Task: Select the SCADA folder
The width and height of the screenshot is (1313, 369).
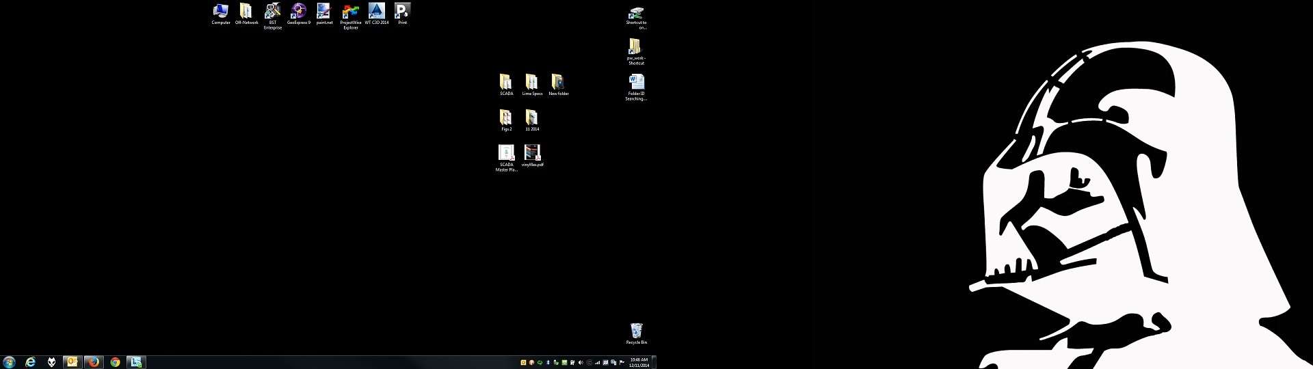Action: [x=506, y=85]
